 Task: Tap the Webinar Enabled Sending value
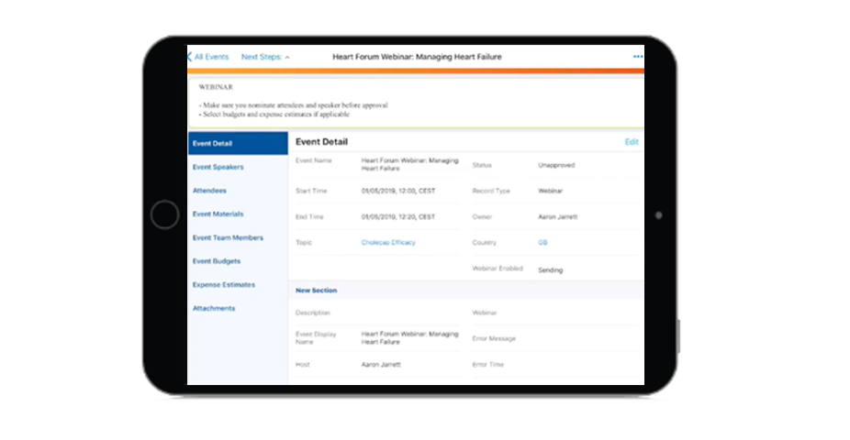click(551, 270)
